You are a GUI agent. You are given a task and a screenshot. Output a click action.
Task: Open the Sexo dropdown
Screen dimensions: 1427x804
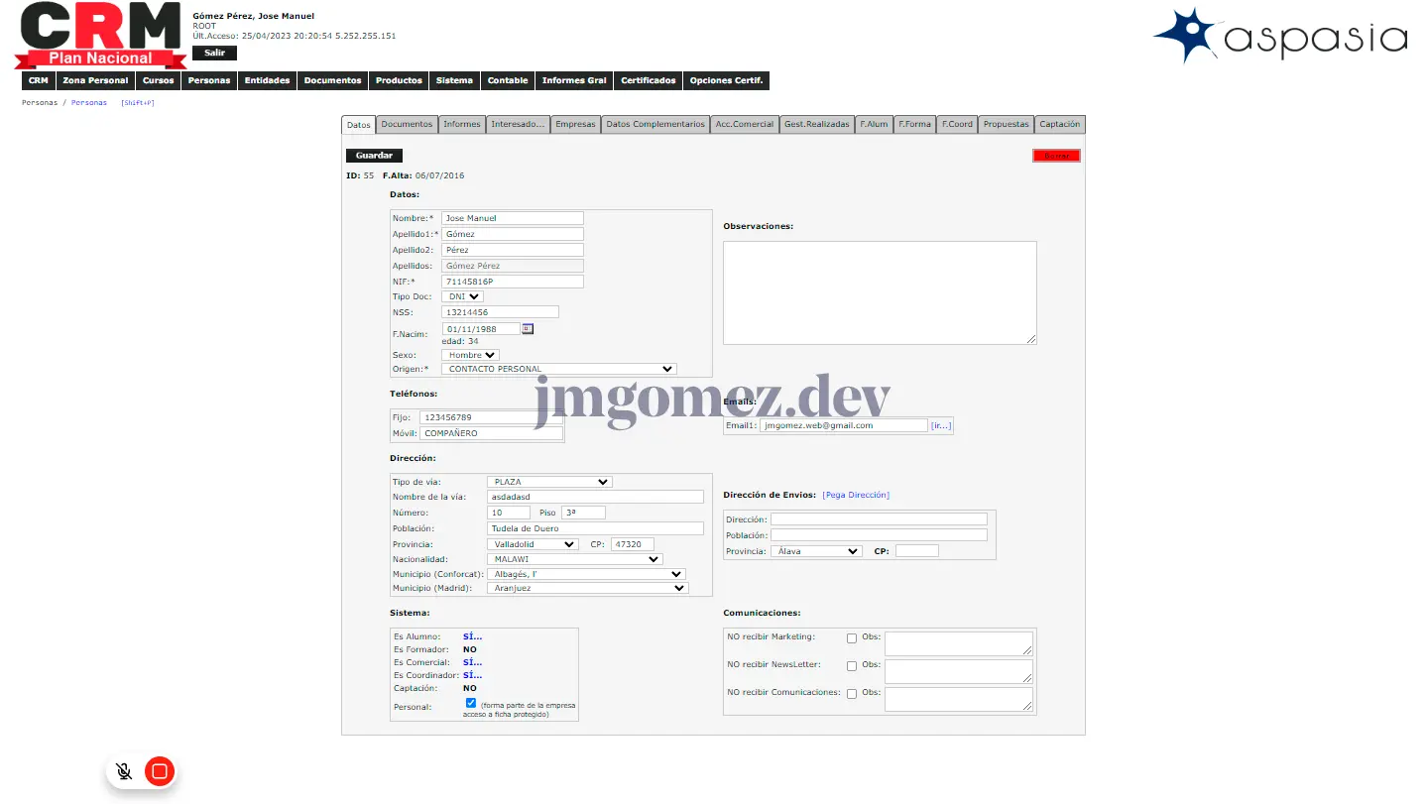pos(470,355)
